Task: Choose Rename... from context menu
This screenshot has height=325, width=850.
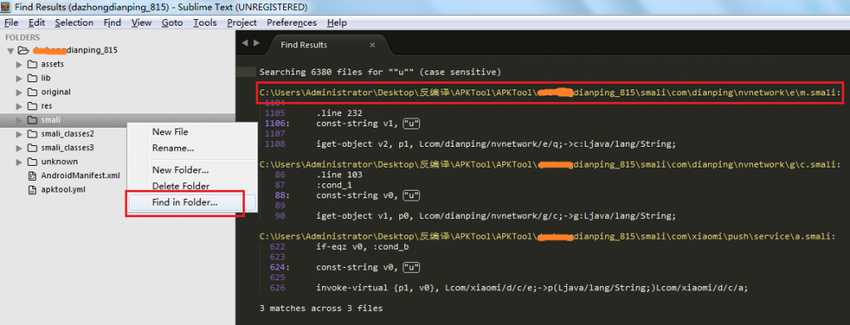Action: coord(173,148)
